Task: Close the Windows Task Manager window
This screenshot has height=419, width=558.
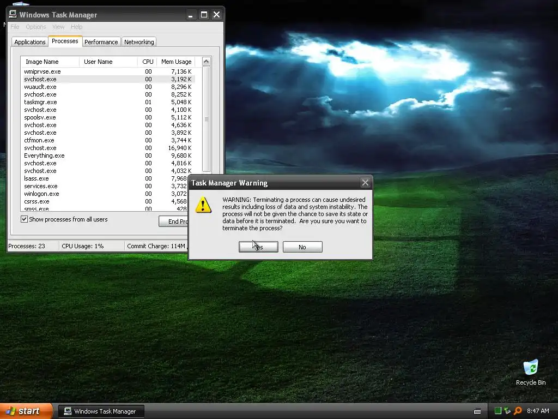Action: [x=216, y=15]
